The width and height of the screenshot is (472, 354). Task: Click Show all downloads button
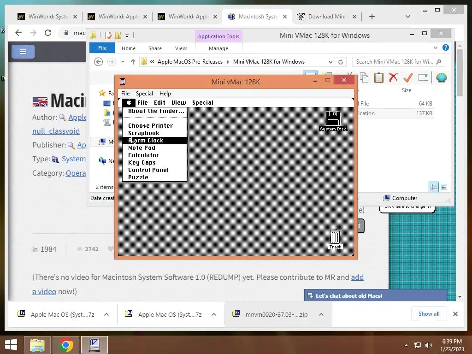[429, 314]
